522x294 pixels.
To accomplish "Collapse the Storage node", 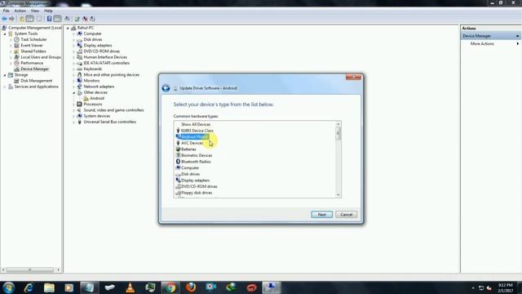I will coord(5,75).
